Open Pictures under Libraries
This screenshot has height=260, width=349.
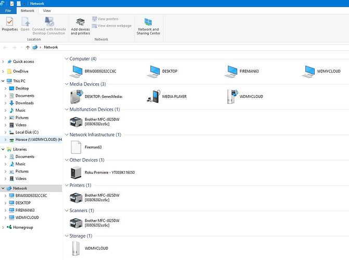point(22,172)
